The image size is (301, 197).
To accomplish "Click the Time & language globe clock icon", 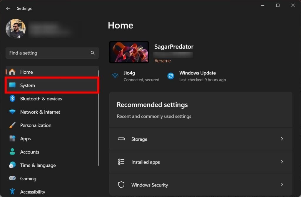I will pos(12,165).
